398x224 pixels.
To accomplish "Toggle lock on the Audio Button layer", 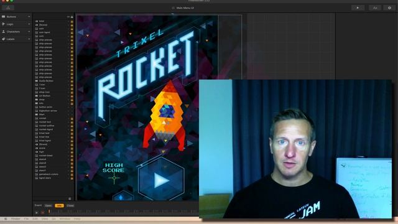I will point(72,81).
